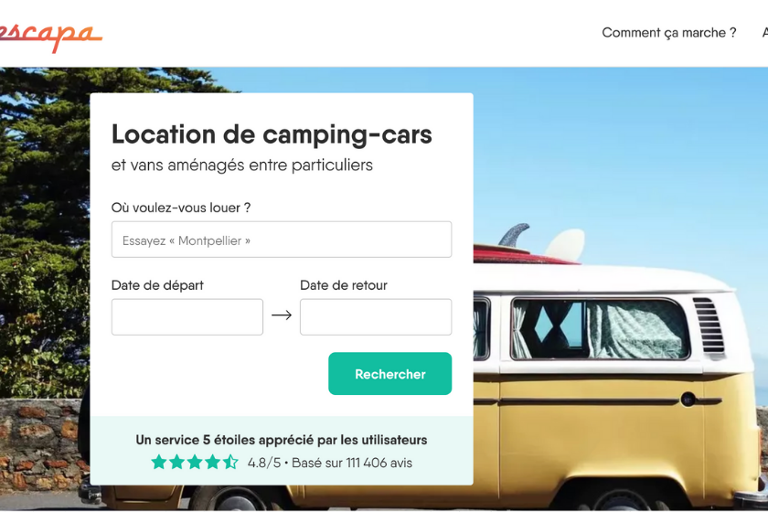This screenshot has height=512, width=768.
Task: Click the second rating star
Action: (x=176, y=463)
